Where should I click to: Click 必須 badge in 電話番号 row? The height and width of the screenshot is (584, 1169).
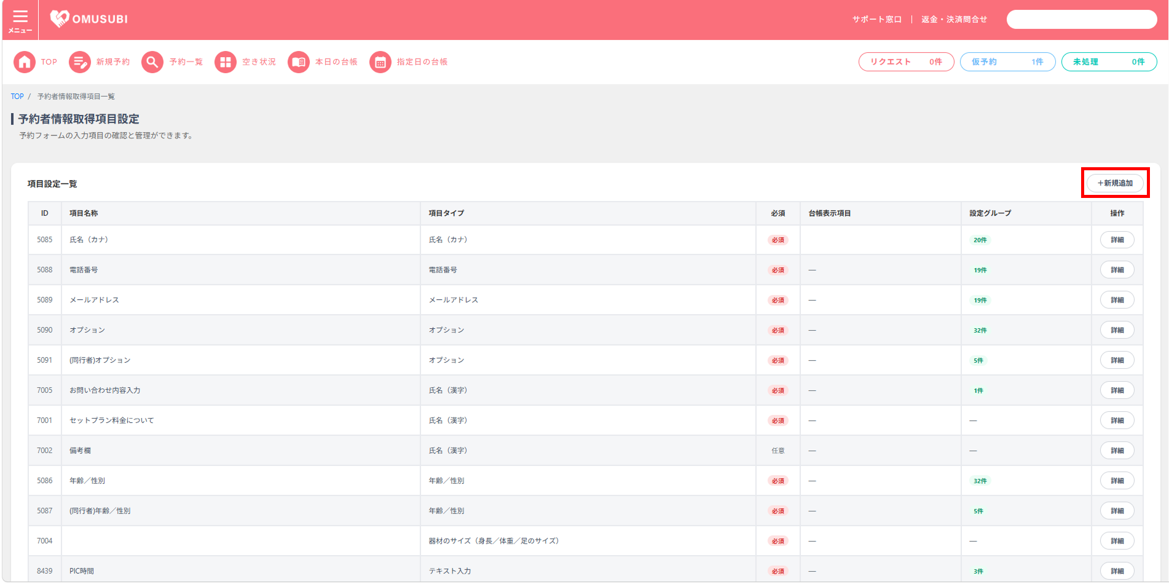778,270
